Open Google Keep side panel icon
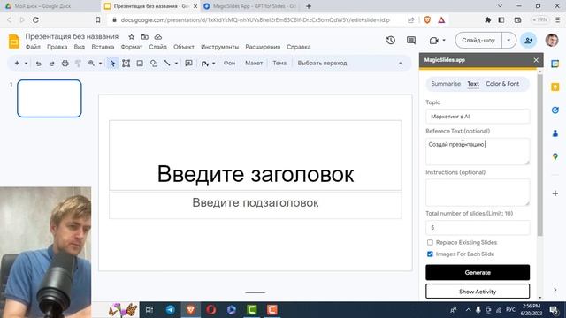This screenshot has width=566, height=318. (555, 87)
